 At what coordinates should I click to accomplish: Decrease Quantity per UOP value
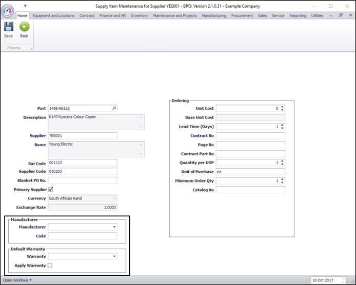click(282, 164)
